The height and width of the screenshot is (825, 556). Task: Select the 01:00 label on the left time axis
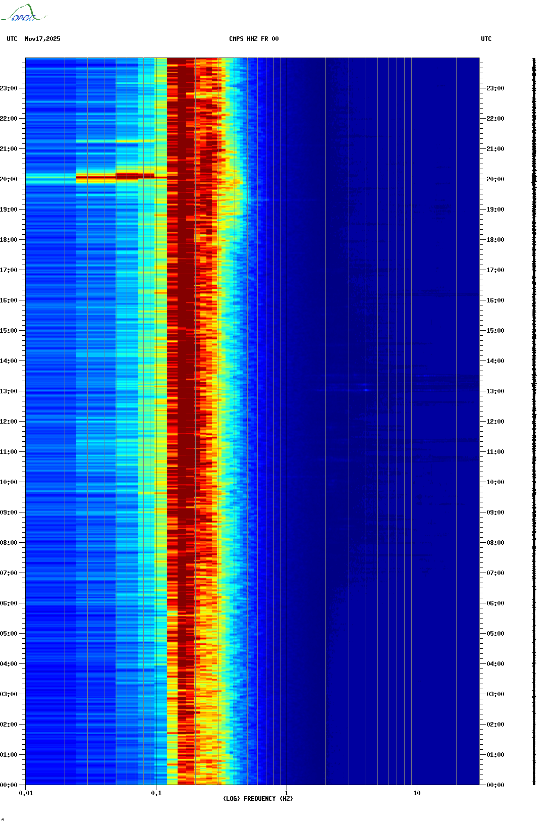(x=9, y=755)
